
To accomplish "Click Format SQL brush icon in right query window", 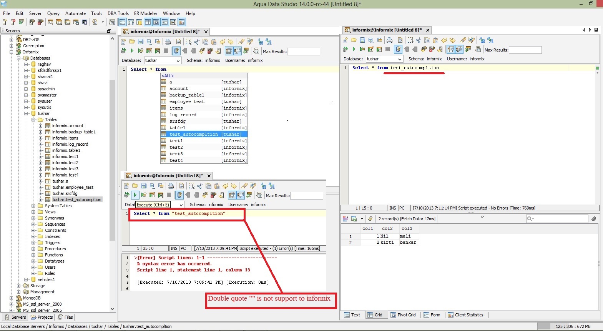I will pos(463,40).
